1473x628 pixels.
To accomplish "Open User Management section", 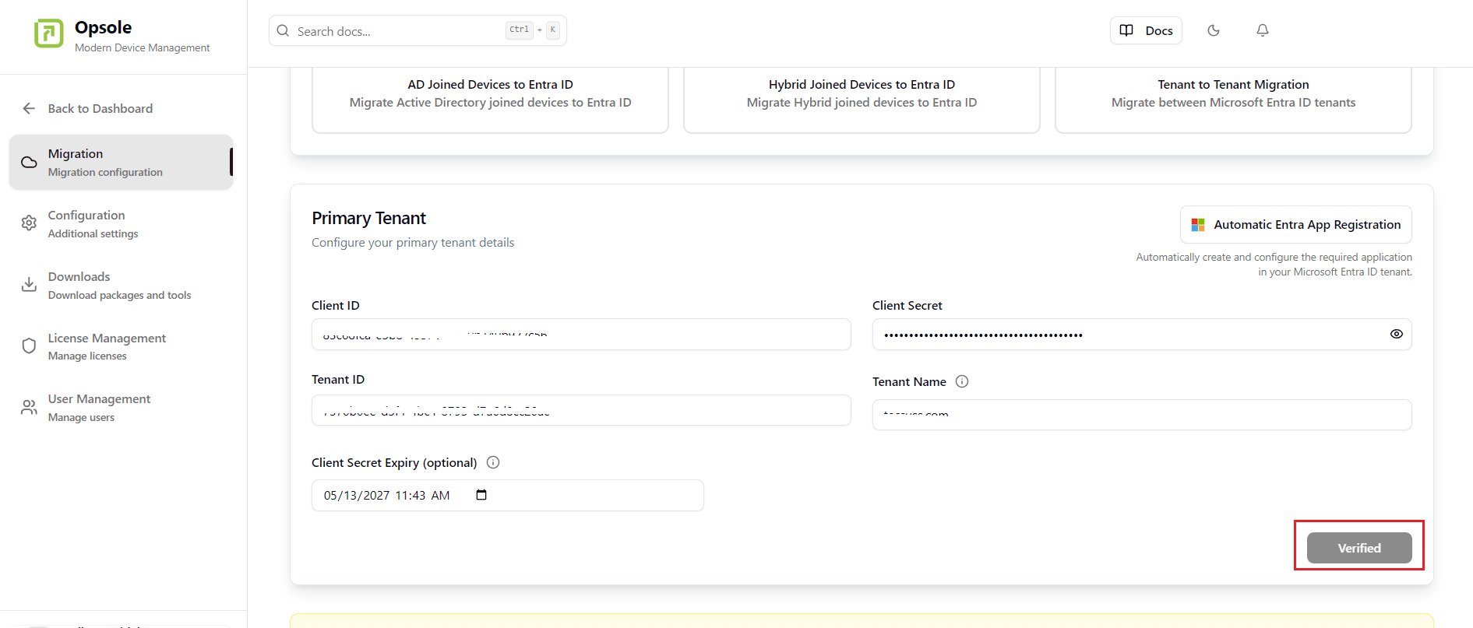I will [121, 407].
